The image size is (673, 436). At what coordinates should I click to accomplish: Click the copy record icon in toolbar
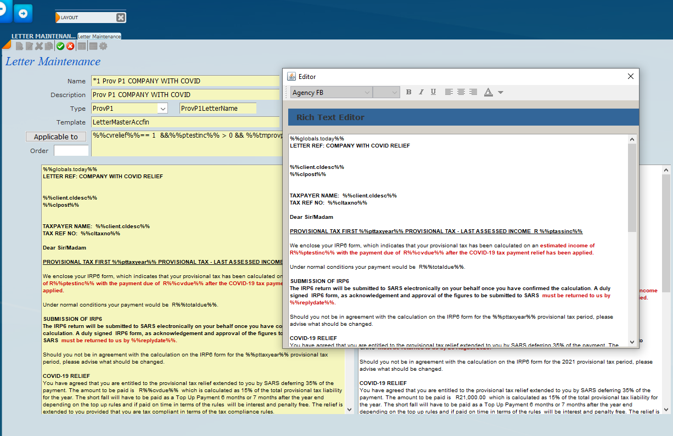[x=49, y=47]
